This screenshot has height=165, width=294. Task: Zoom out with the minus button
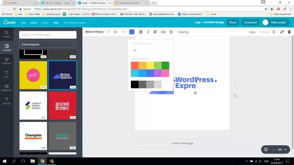click(x=274, y=149)
